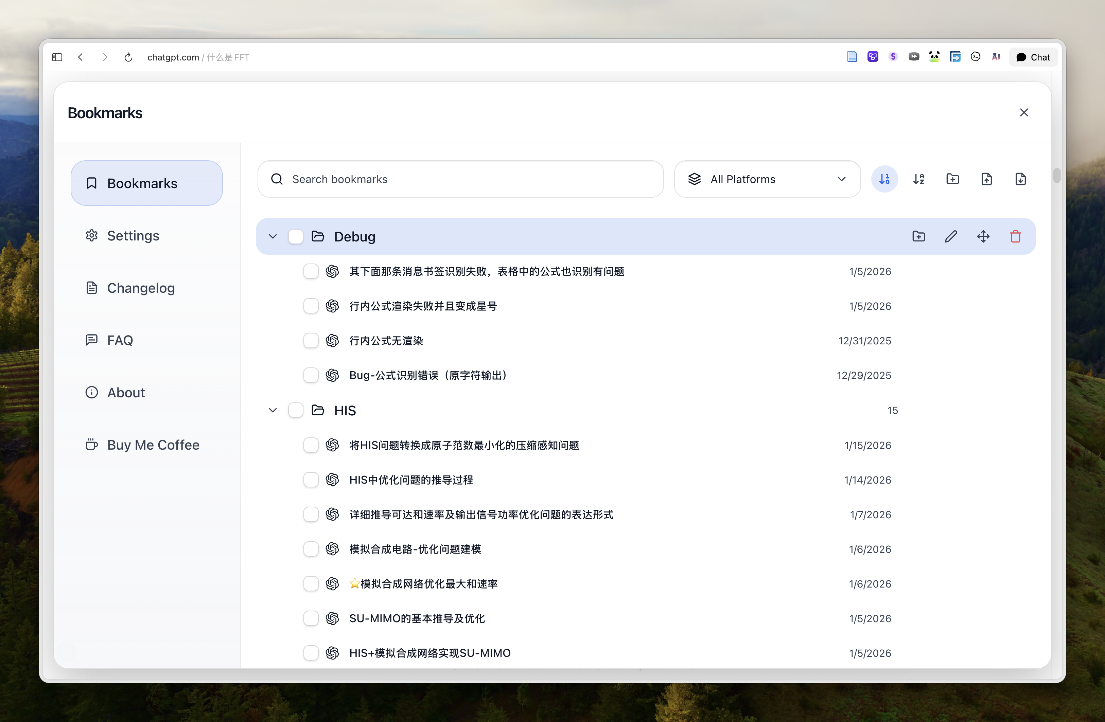Open bookmark 模拟合成电路-优化问题建模
Screen dimensions: 1105x722
(415, 549)
